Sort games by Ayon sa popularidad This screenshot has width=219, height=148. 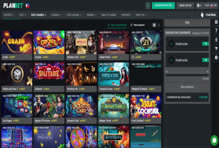[117, 25]
